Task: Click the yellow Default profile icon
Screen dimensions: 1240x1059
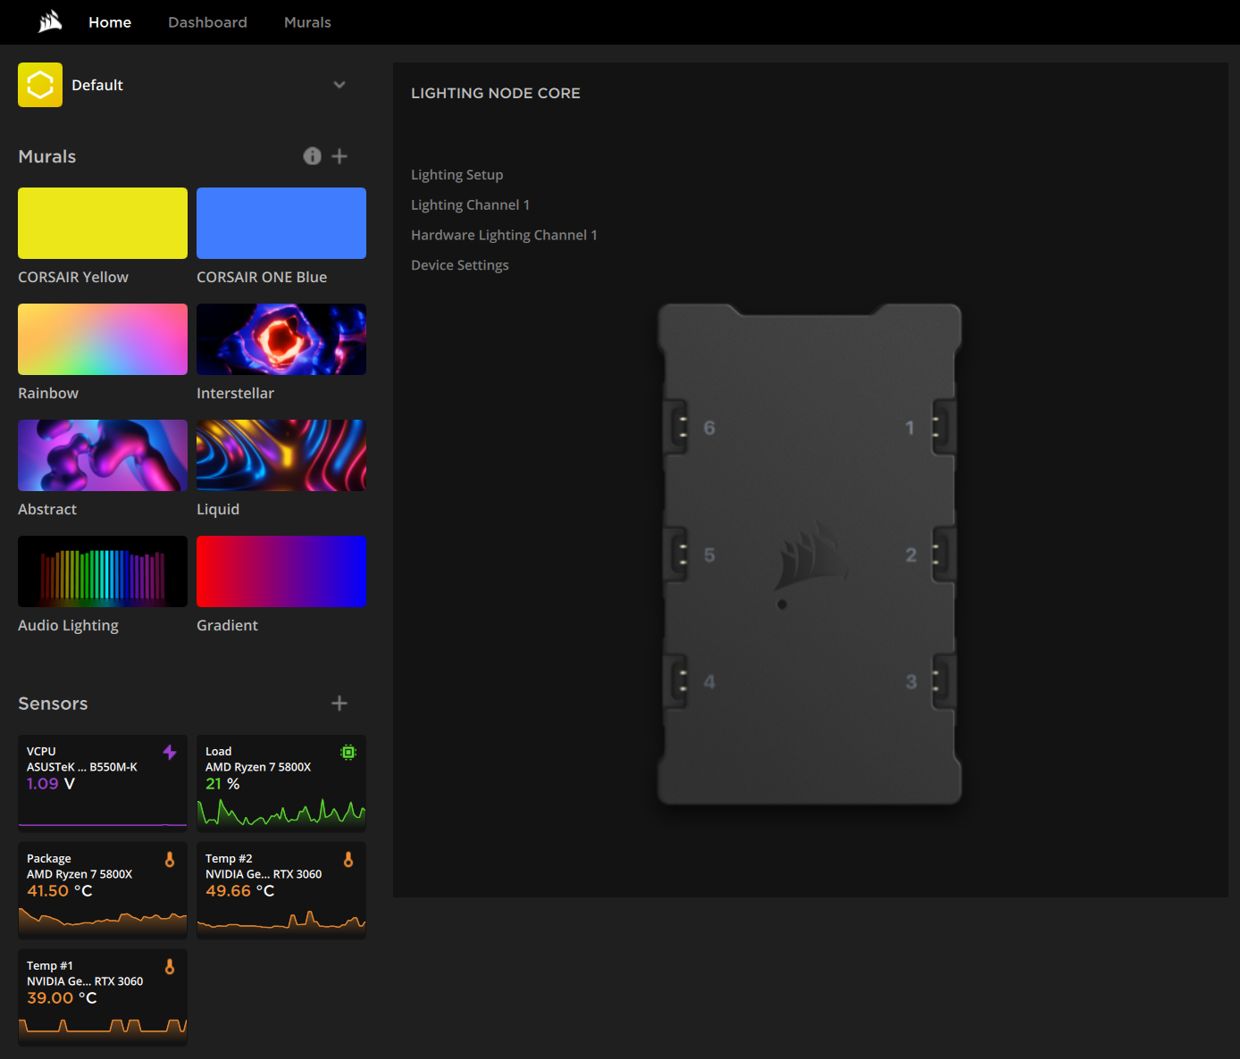Action: pos(40,85)
